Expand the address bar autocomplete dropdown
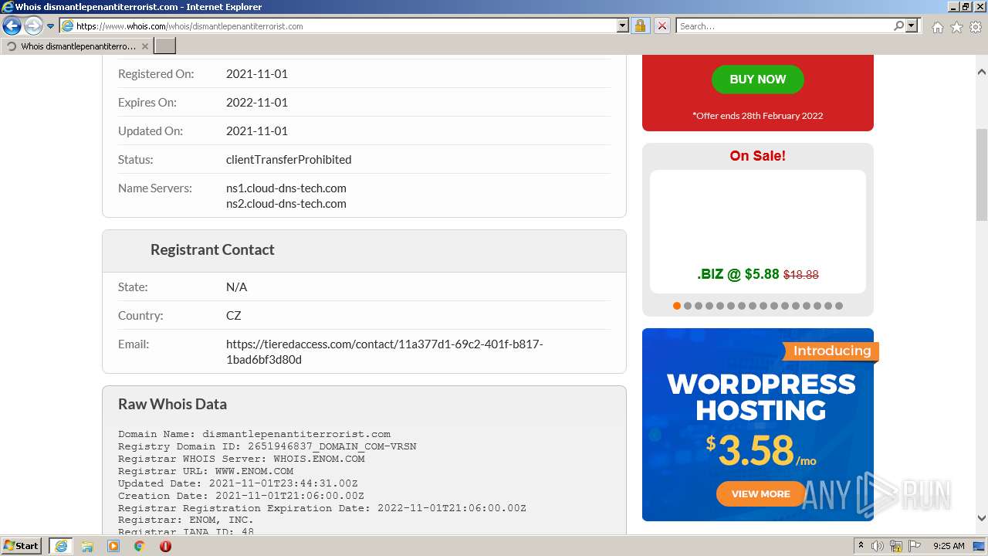The height and width of the screenshot is (556, 988). pos(623,25)
